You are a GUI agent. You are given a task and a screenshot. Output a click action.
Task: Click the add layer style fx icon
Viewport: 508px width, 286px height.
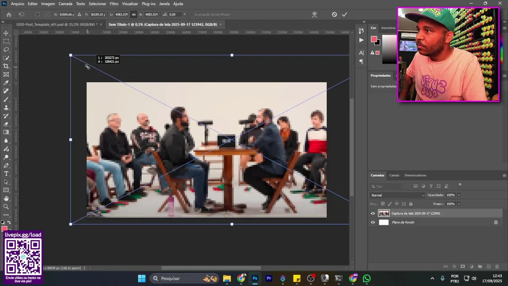(454, 267)
